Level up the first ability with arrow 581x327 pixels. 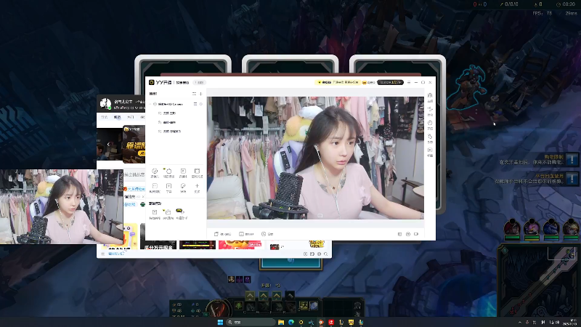(x=250, y=296)
